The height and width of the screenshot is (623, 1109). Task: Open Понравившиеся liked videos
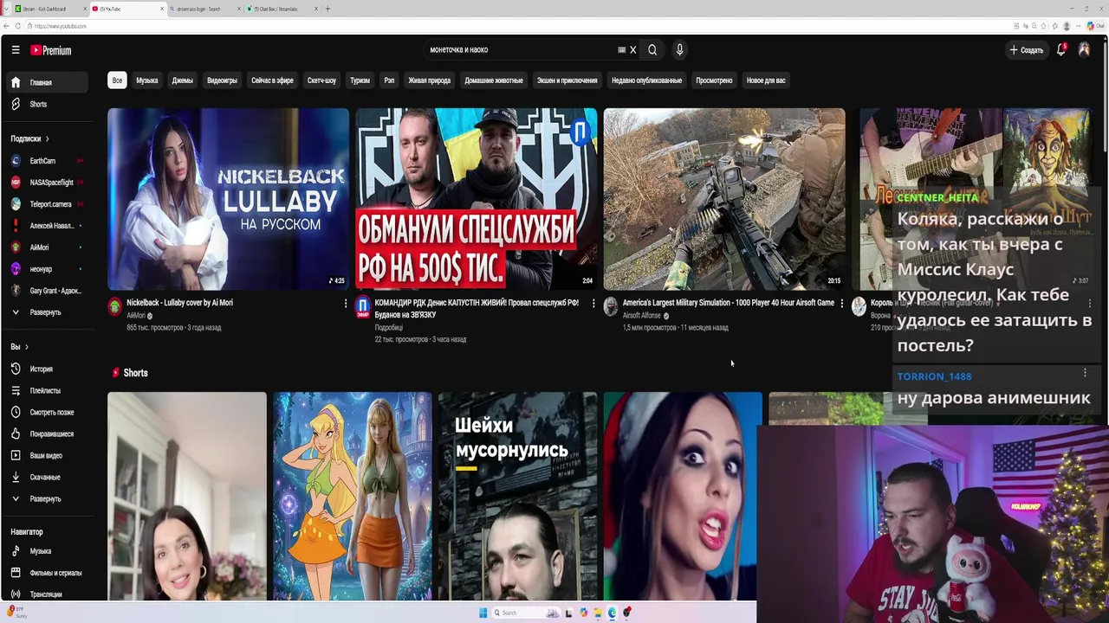tap(49, 434)
